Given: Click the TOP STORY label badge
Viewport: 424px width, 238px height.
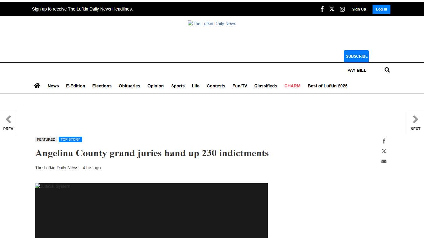Looking at the screenshot, I should 70,139.
